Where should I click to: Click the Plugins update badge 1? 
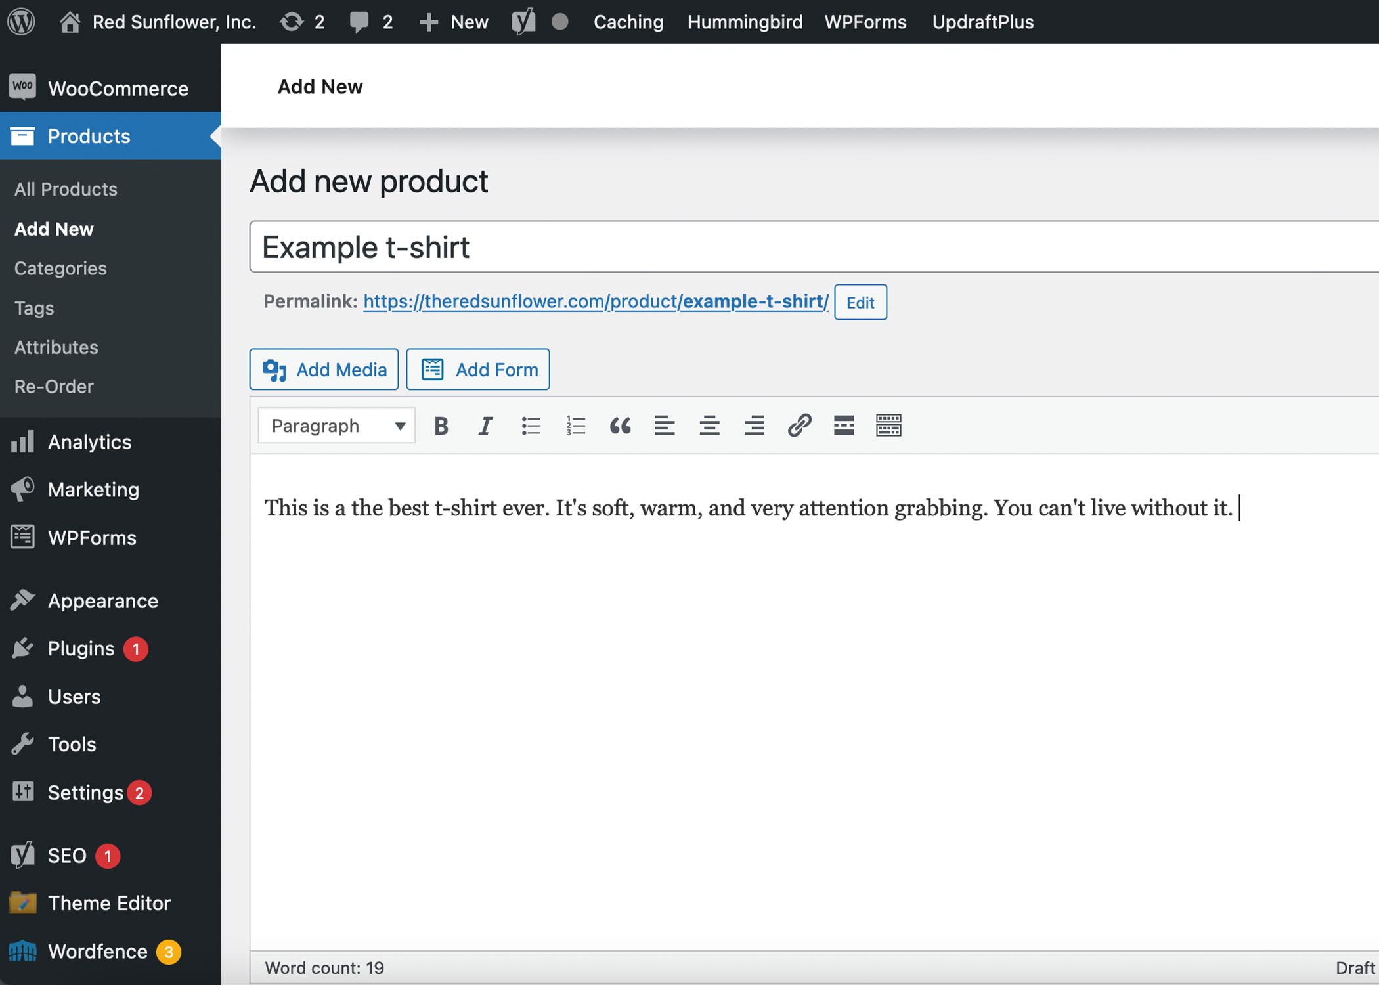136,649
